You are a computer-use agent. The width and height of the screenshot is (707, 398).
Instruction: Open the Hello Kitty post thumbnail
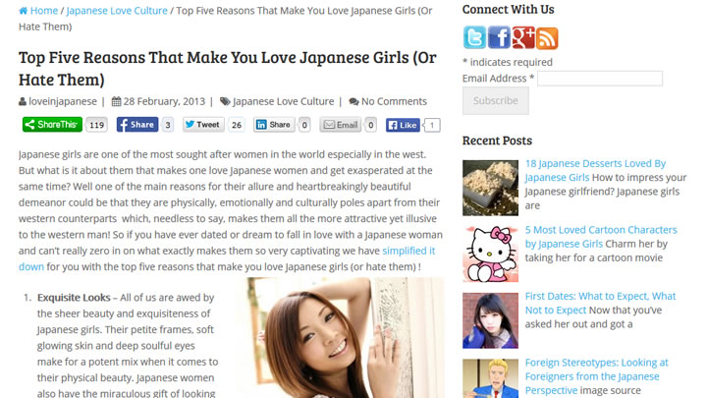(x=490, y=255)
